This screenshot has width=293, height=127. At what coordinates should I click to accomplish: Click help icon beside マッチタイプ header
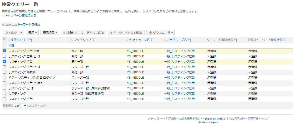pyautogui.click(x=93, y=40)
